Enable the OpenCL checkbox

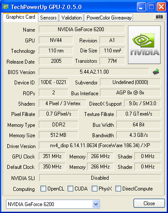[43, 189]
